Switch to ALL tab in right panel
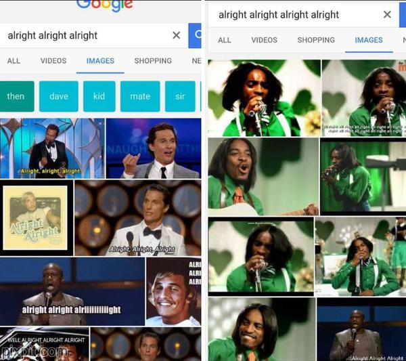The height and width of the screenshot is (361, 406). pyautogui.click(x=225, y=40)
